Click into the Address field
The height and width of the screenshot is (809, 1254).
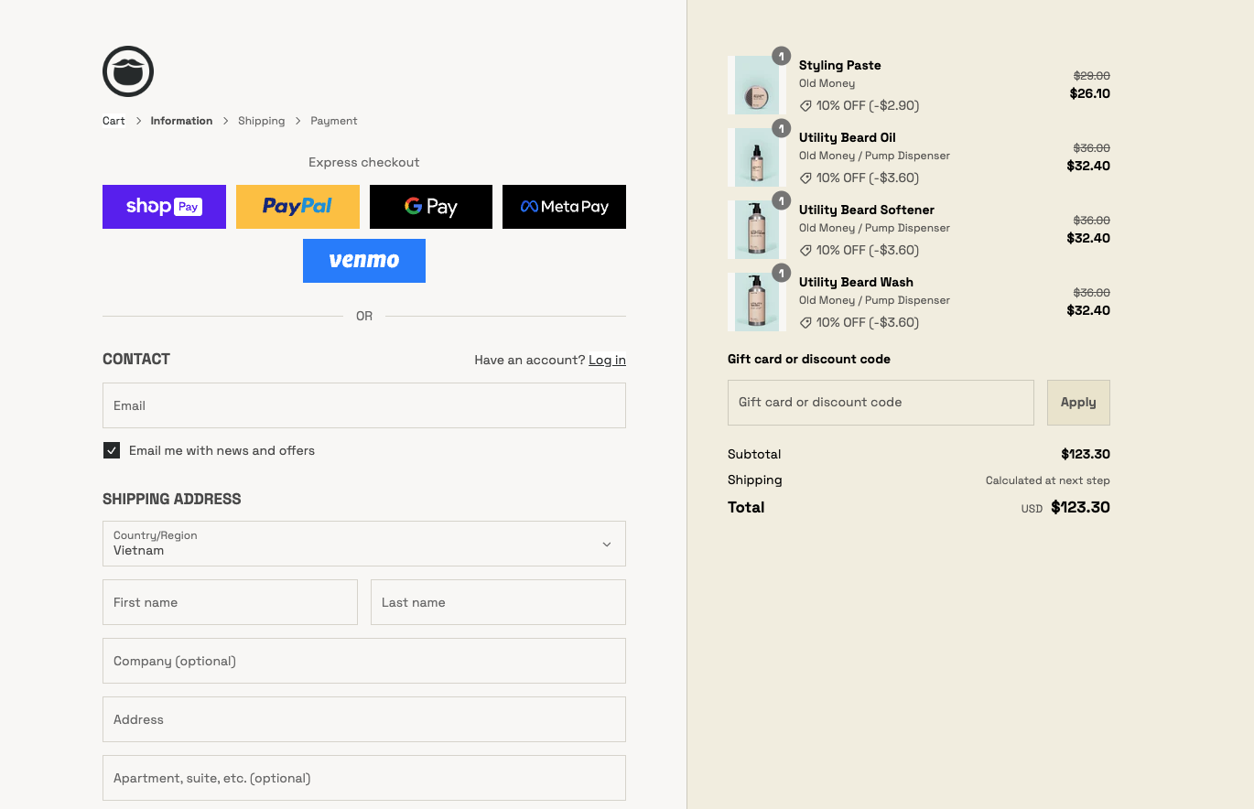click(364, 719)
